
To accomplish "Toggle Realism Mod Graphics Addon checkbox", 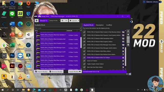I will (x=84, y=41).
